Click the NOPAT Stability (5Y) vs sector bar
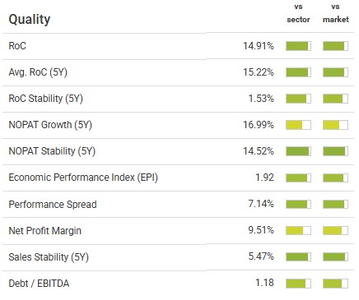 pos(298,151)
